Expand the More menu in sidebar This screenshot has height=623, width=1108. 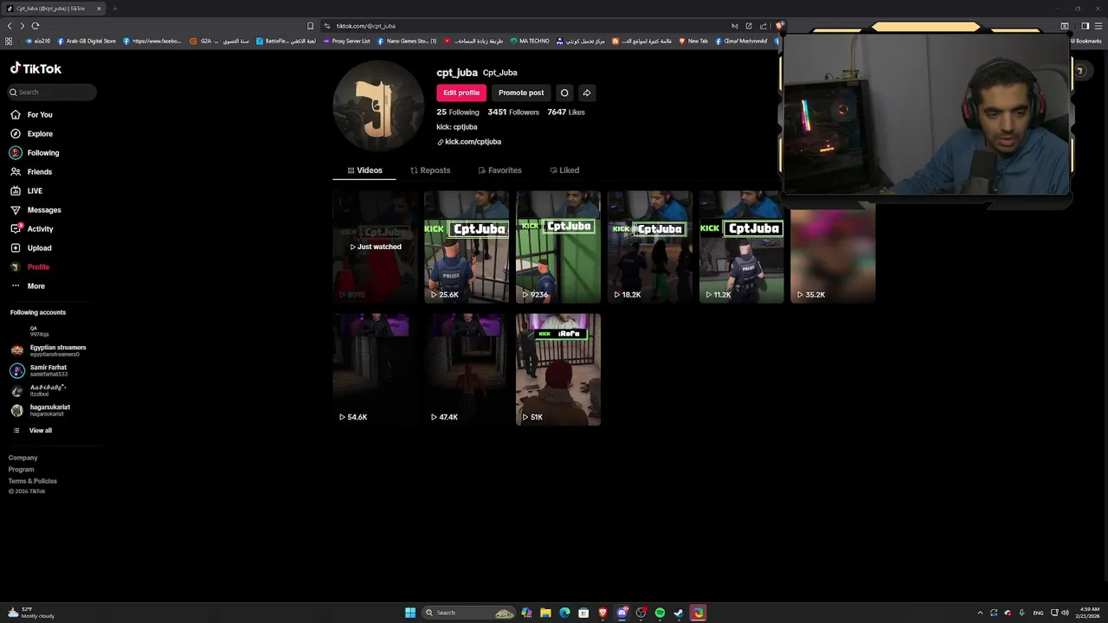28,286
